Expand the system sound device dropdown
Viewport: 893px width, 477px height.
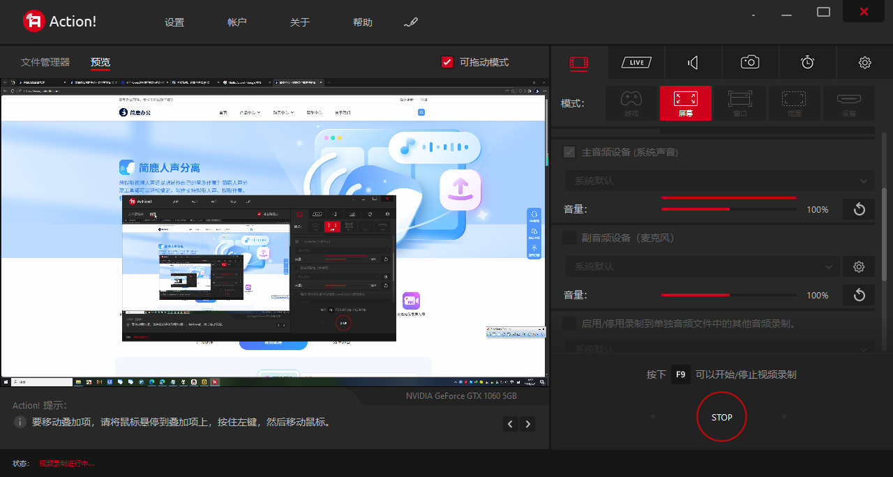(719, 181)
